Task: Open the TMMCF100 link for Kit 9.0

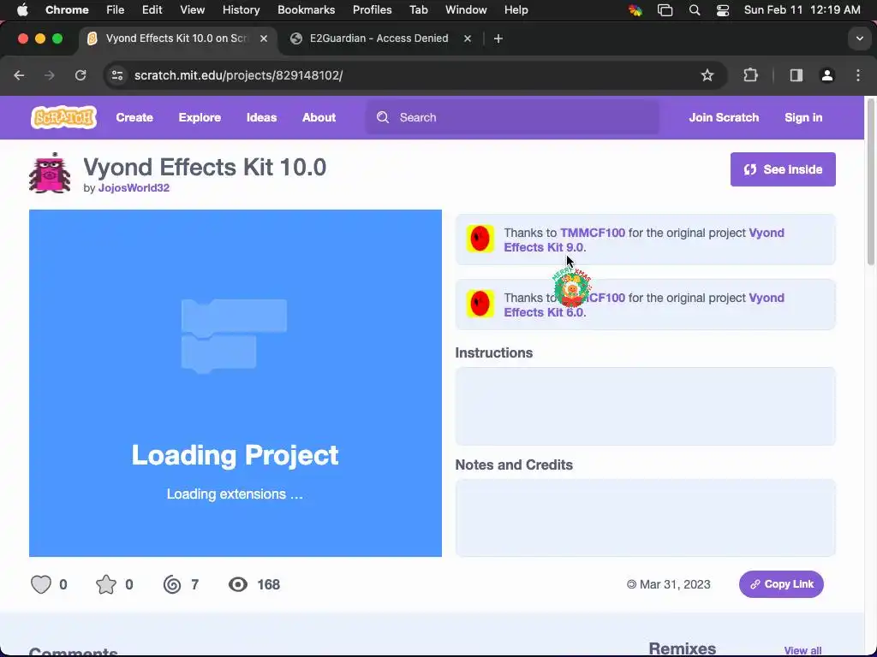Action: point(593,233)
